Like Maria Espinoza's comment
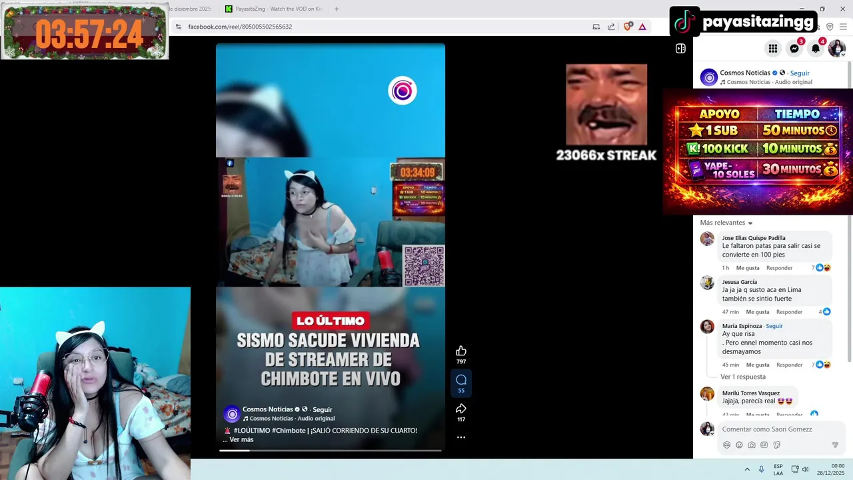853x480 pixels. pos(758,365)
